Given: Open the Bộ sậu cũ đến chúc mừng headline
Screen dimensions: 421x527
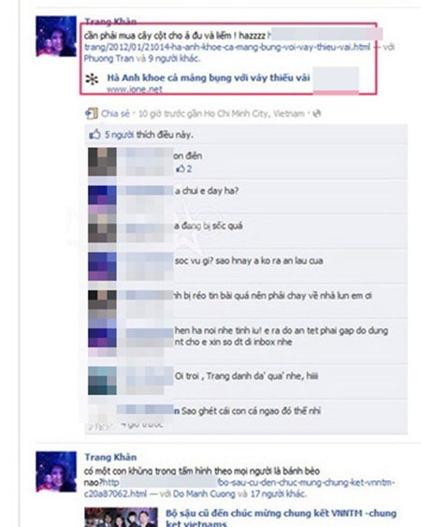Looking at the screenshot, I should tap(281, 518).
